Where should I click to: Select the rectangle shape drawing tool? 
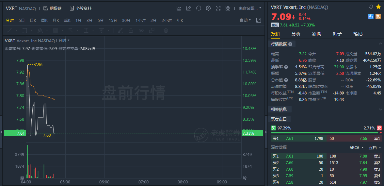coord(25,31)
